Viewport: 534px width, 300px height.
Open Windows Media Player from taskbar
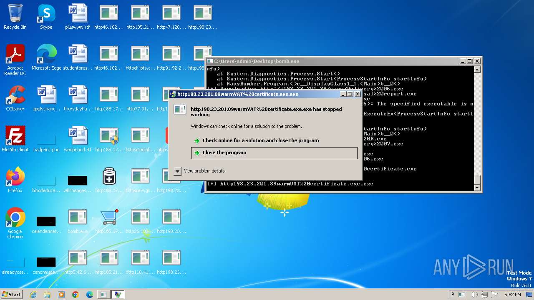point(61,295)
